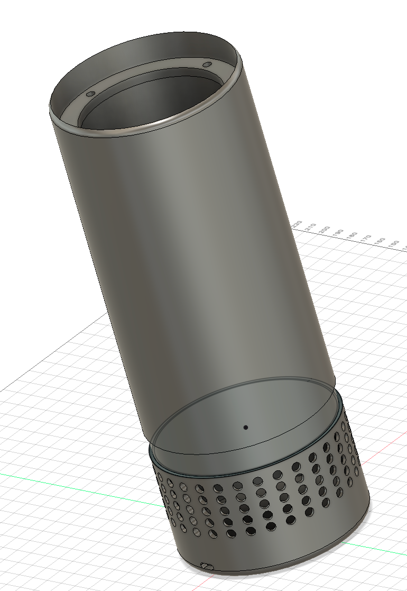Click the 170 grid scale label
The image size is (407, 591).
(366, 239)
